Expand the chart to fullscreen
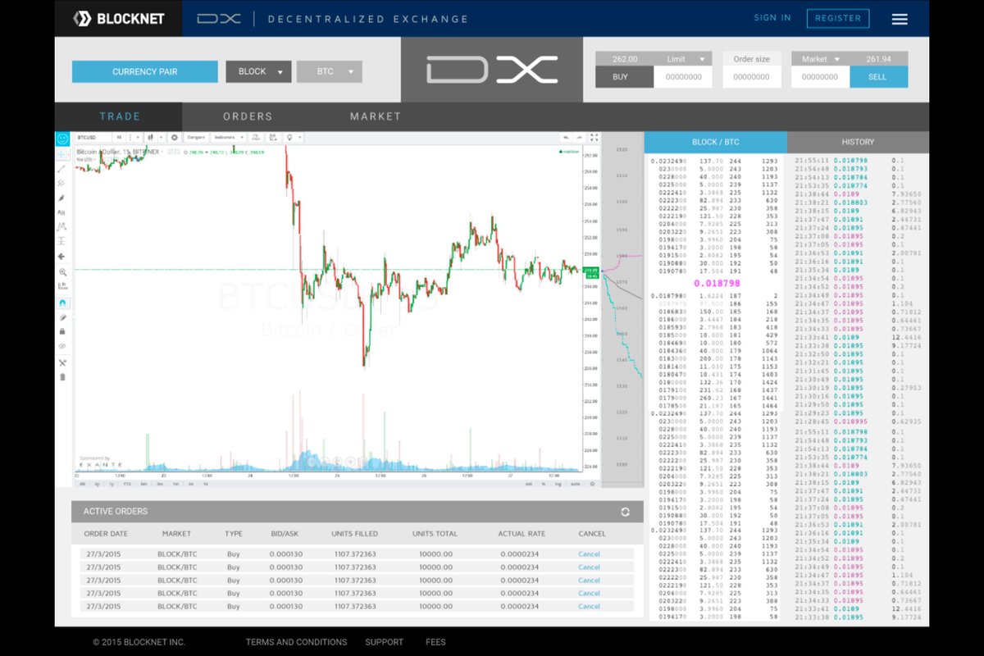This screenshot has height=656, width=984. coord(594,138)
